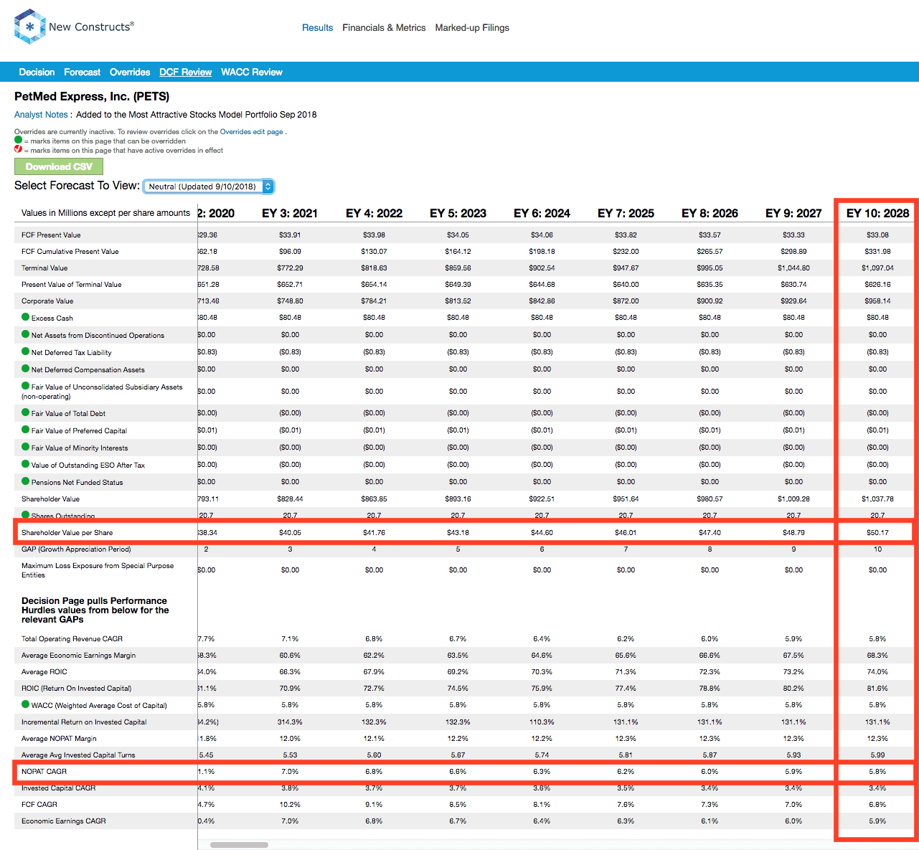Click FCF Cumulative Present Value $331.98
Image resolution: width=919 pixels, height=850 pixels.
click(x=877, y=251)
